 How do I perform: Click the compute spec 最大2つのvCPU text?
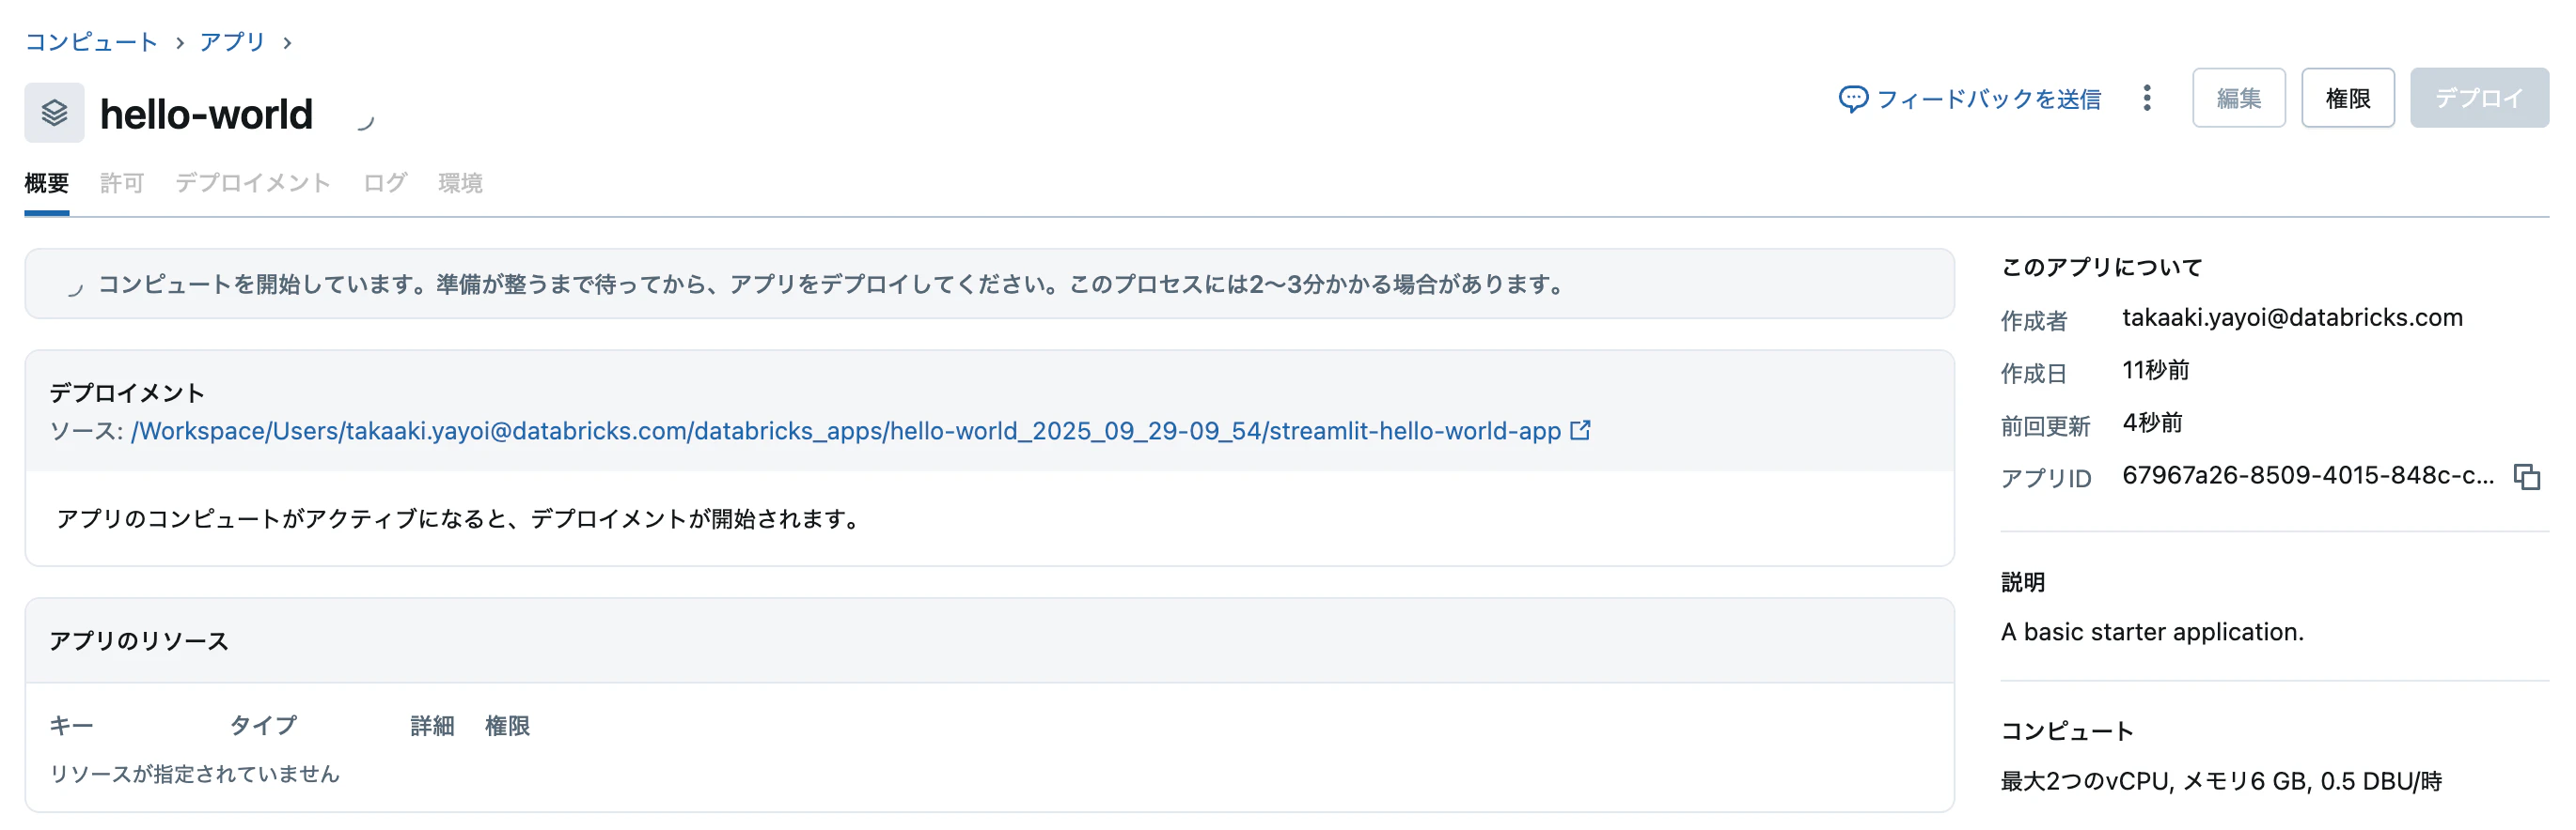tap(2221, 781)
